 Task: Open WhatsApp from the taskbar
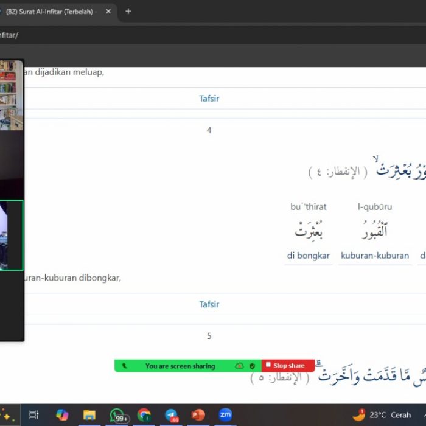click(x=117, y=415)
